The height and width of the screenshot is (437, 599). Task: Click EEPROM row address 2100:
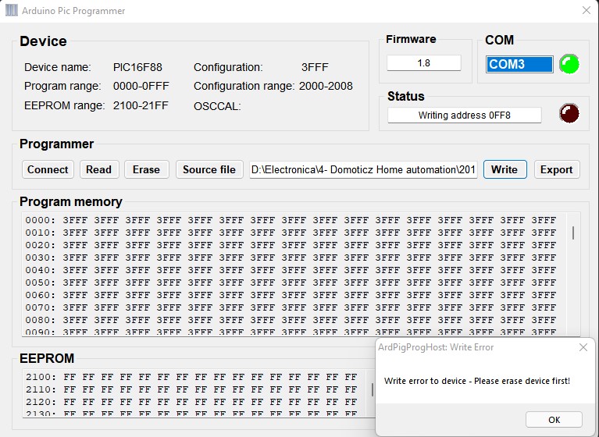tap(41, 377)
